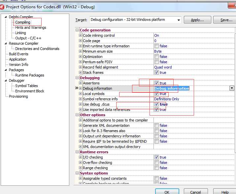
Task: Confirm settings with OK button
Action: (x=167, y=191)
